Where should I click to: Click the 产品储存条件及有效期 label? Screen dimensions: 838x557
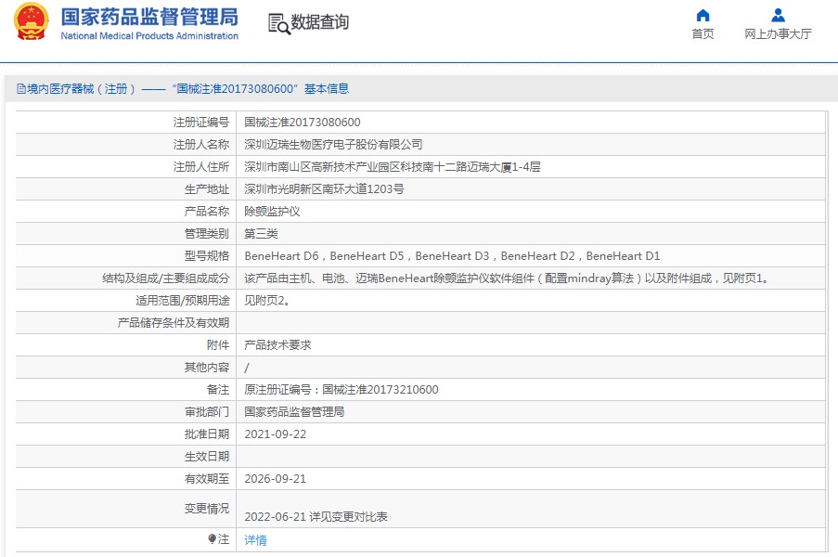(x=174, y=323)
